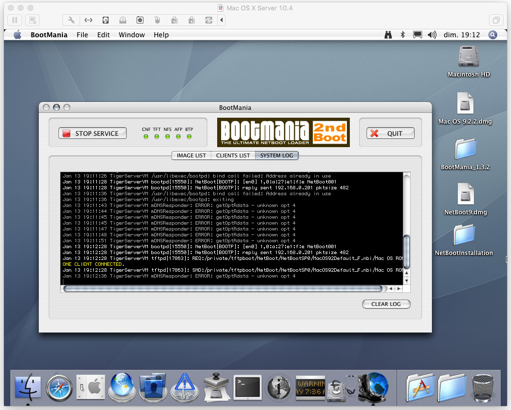Switch to the IMAGE LIST tab
This screenshot has height=410, width=511.
191,155
